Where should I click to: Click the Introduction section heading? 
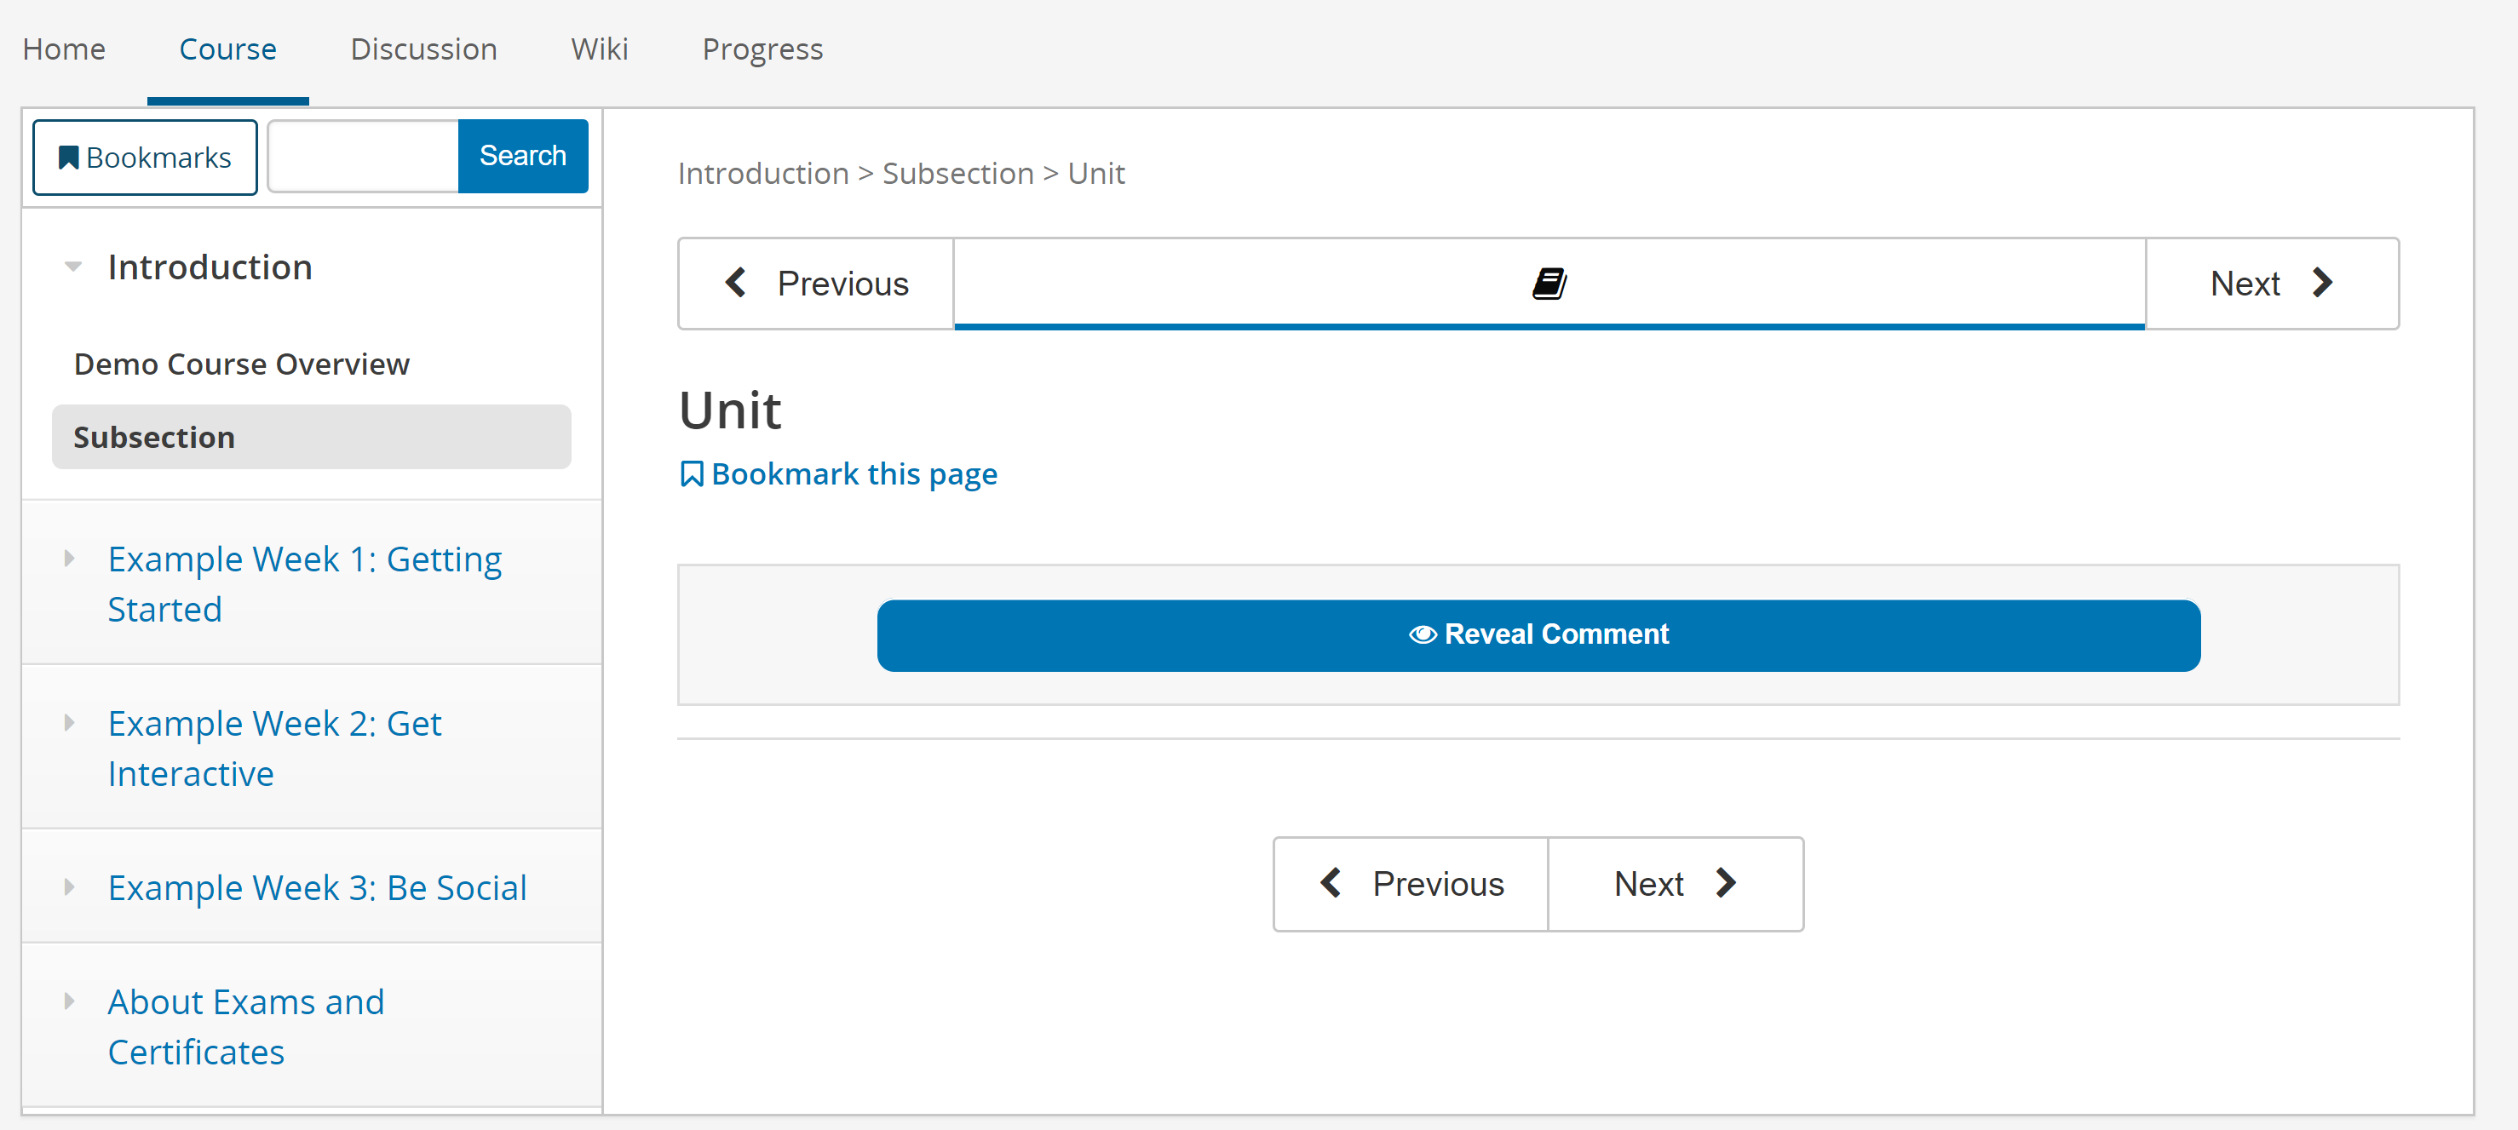pos(210,267)
